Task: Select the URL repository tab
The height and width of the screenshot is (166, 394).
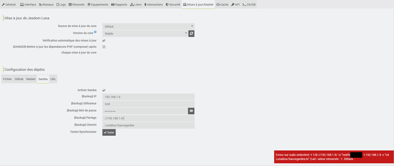Action: pos(53,79)
